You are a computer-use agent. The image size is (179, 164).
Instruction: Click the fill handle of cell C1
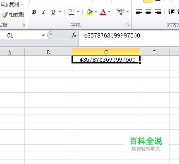pos(140,63)
